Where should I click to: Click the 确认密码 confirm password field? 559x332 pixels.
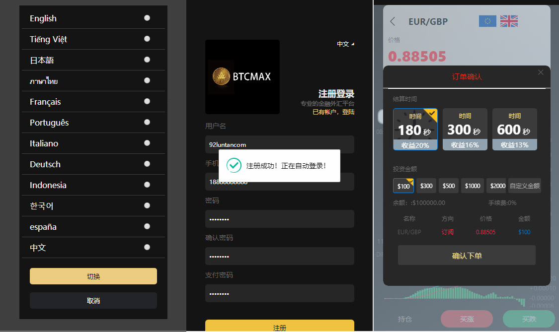pyautogui.click(x=279, y=256)
